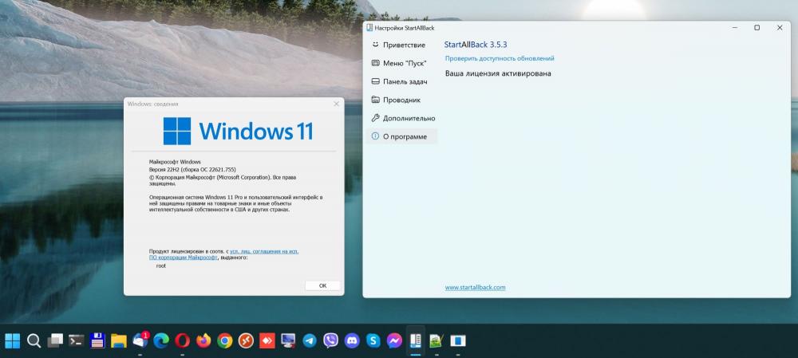Launch Google Chrome from the taskbar
798x358 pixels.
pyautogui.click(x=225, y=340)
